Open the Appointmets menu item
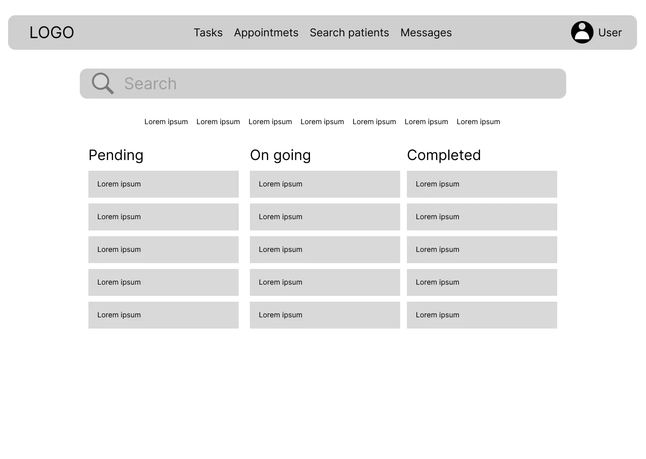The image size is (646, 459). pos(266,32)
